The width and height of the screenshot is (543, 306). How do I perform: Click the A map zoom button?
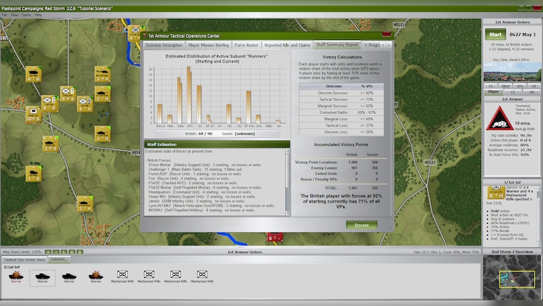point(72,252)
